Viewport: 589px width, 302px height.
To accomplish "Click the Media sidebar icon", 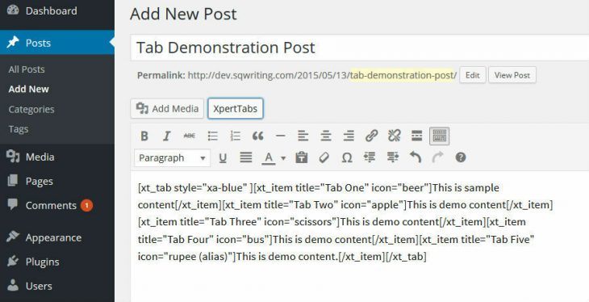I will pos(13,156).
